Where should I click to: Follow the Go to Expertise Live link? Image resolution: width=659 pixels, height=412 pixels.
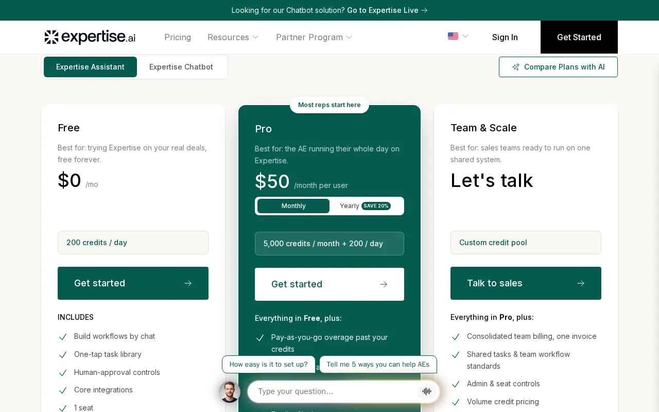[x=387, y=10]
